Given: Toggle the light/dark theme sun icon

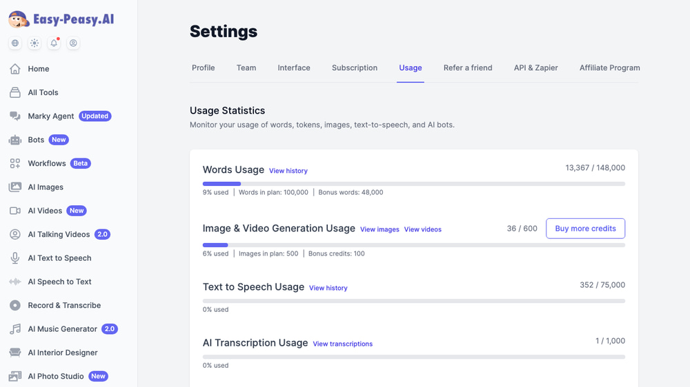Looking at the screenshot, I should pyautogui.click(x=34, y=43).
